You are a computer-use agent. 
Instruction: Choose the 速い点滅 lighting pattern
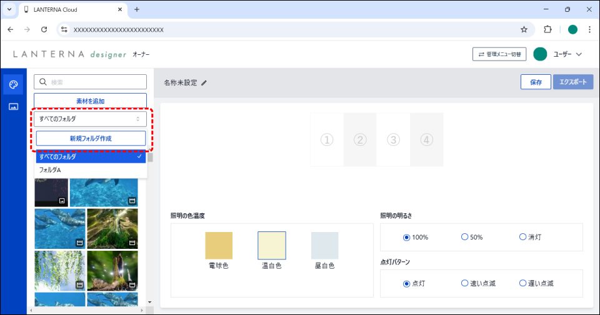[464, 283]
